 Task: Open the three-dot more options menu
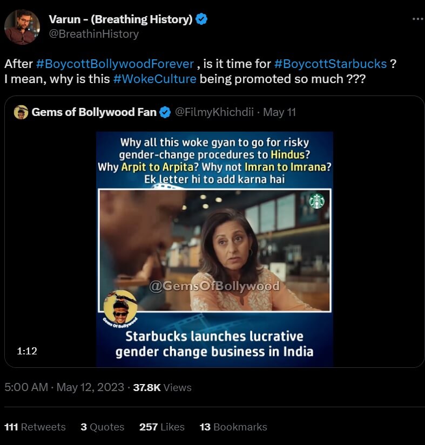417,19
